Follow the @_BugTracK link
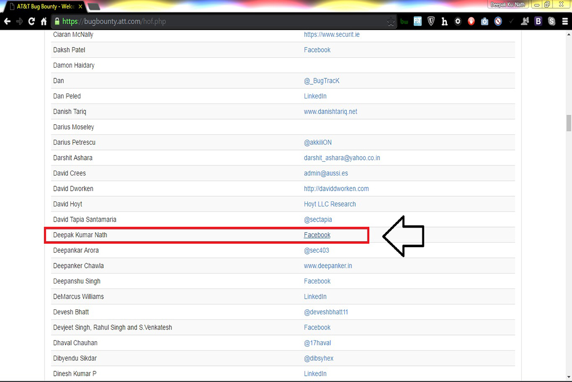The width and height of the screenshot is (572, 382). tap(321, 81)
